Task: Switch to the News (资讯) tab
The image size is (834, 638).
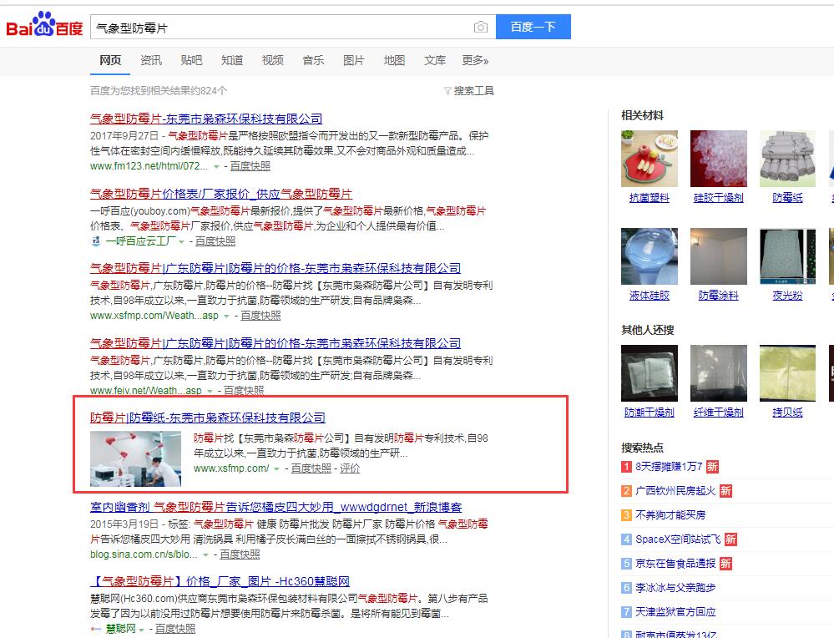Action: click(x=151, y=60)
